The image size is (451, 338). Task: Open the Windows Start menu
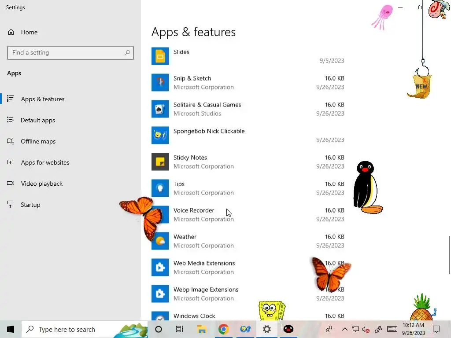pyautogui.click(x=11, y=329)
